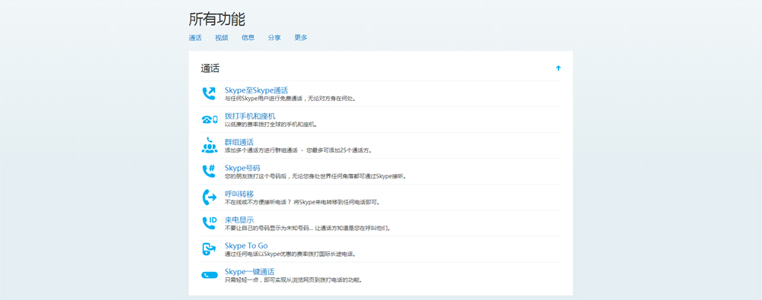Open the Skype至Skype通话 link
Image resolution: width=762 pixels, height=300 pixels.
256,90
